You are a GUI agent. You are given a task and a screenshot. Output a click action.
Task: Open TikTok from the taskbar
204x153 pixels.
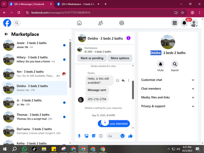34,149
